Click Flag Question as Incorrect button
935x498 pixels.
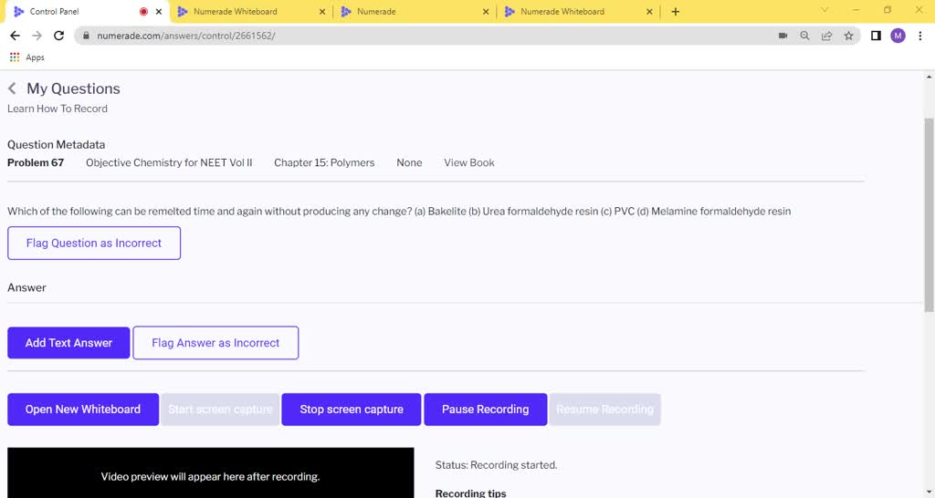[x=94, y=244]
